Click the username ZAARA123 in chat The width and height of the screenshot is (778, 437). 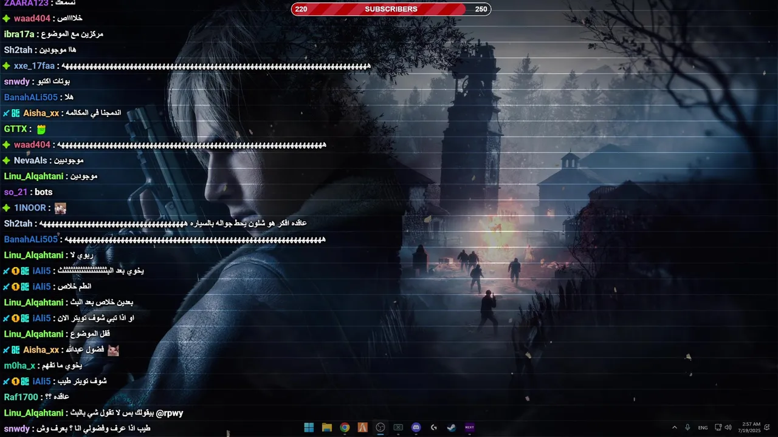(26, 3)
